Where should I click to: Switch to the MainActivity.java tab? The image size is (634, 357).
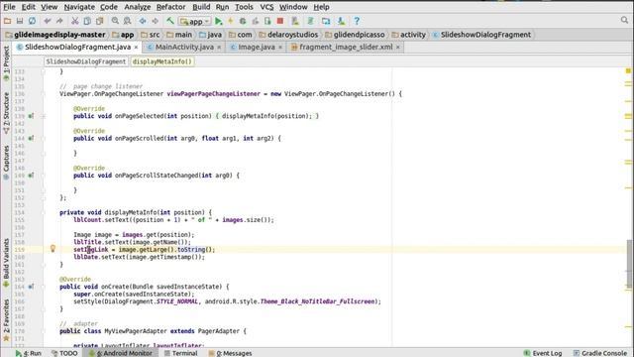[184, 47]
